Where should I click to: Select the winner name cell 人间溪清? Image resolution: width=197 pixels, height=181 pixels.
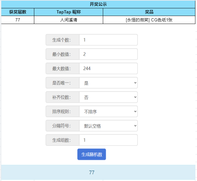click(68, 20)
